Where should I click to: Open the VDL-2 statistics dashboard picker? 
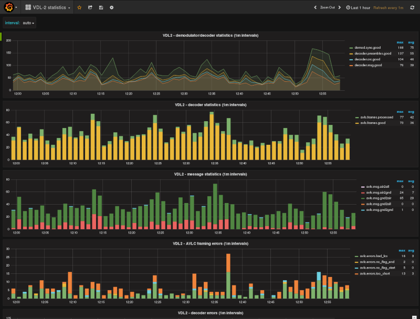click(x=47, y=7)
